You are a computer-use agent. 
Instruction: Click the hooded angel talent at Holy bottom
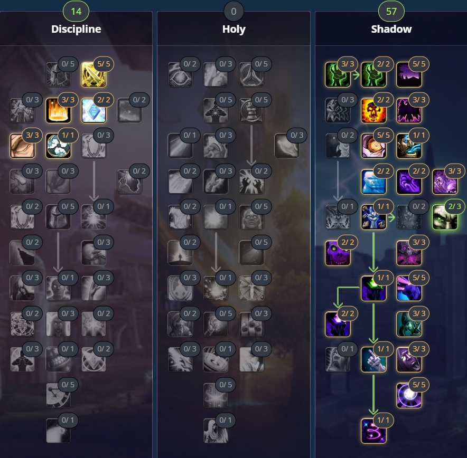216,431
